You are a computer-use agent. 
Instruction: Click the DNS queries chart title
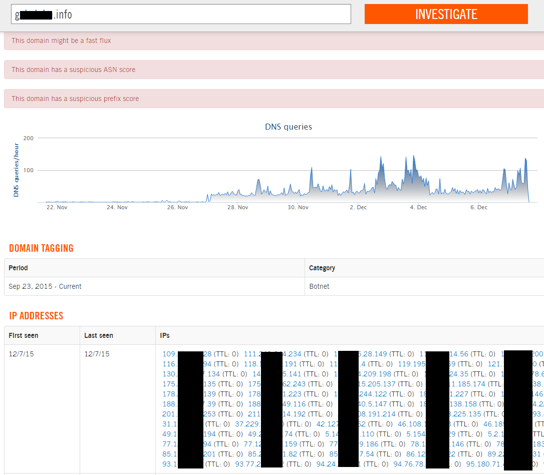click(289, 127)
